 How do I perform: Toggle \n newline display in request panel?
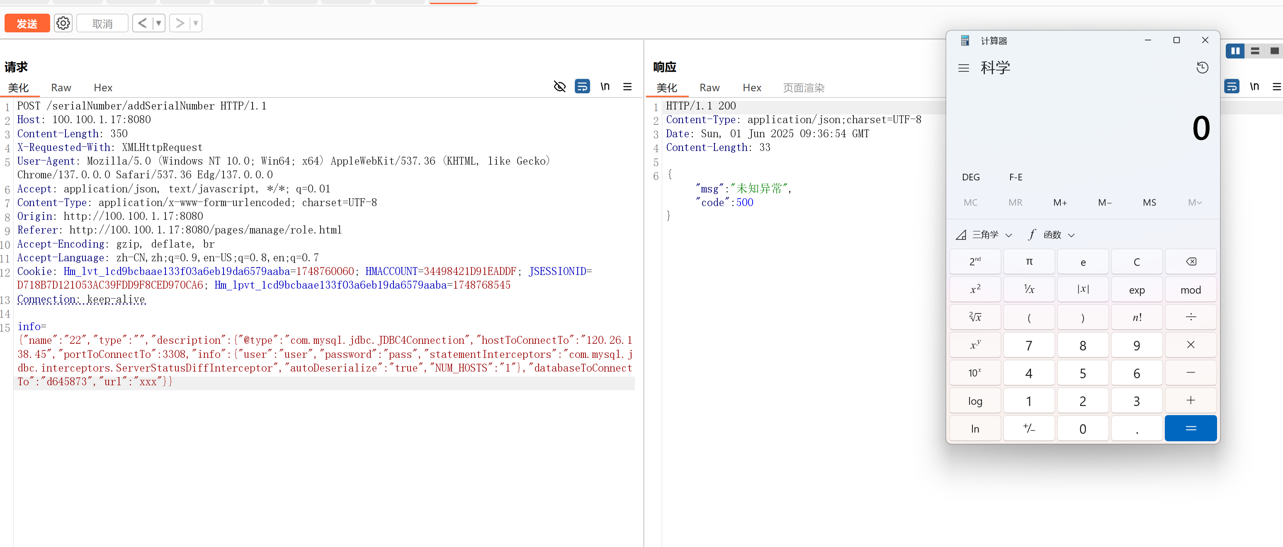605,87
